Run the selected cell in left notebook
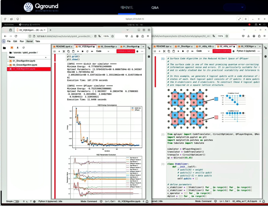The width and height of the screenshot is (268, 206). [78, 51]
